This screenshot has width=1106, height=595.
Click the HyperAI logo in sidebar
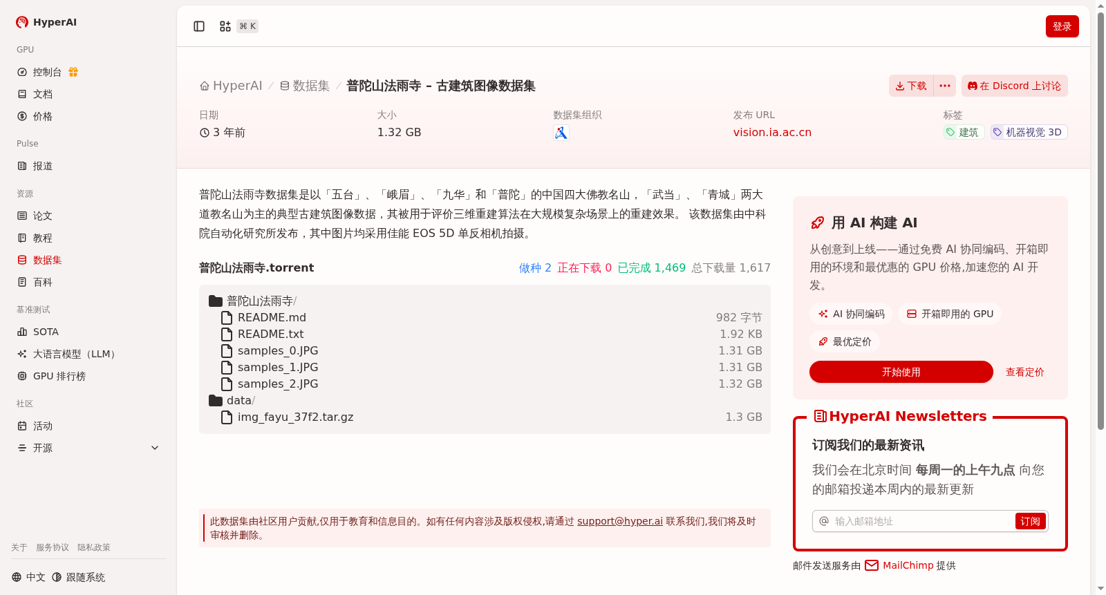pos(46,22)
